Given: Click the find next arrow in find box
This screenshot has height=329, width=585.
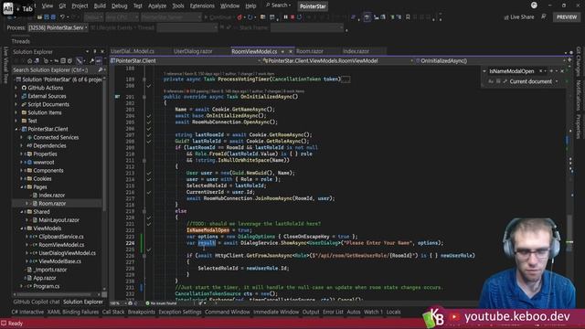Looking at the screenshot, I should pos(551,71).
